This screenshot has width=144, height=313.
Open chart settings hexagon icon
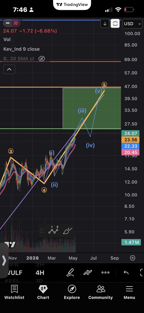[133, 258]
